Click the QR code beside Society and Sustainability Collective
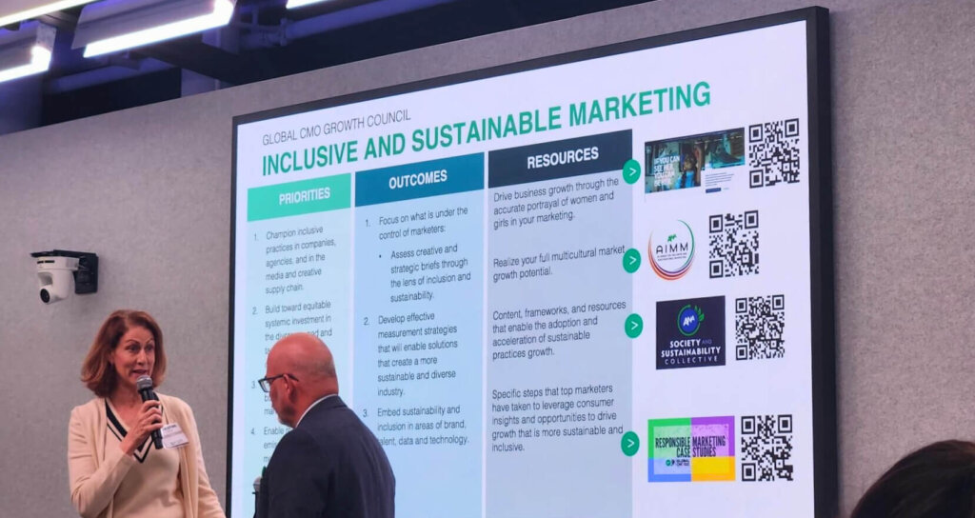This screenshot has height=518, width=975. [x=760, y=328]
